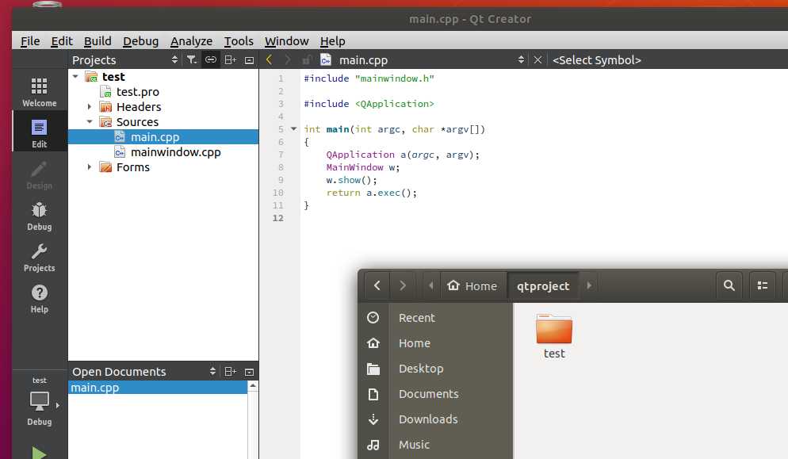The height and width of the screenshot is (459, 788).
Task: Open the Help mode in sidebar
Action: click(x=39, y=299)
